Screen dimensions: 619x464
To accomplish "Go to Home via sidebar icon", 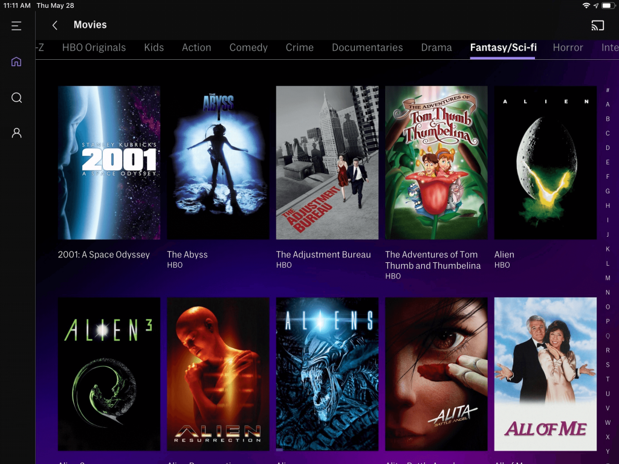I will pos(16,62).
